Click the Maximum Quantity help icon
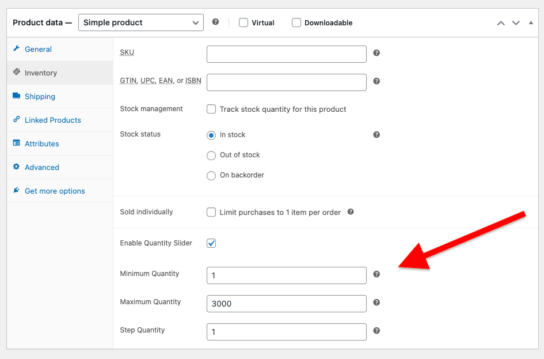 [376, 303]
